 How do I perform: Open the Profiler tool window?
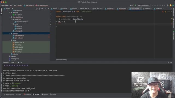point(53,94)
